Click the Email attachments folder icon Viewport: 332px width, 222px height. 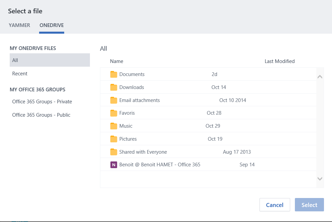point(114,100)
